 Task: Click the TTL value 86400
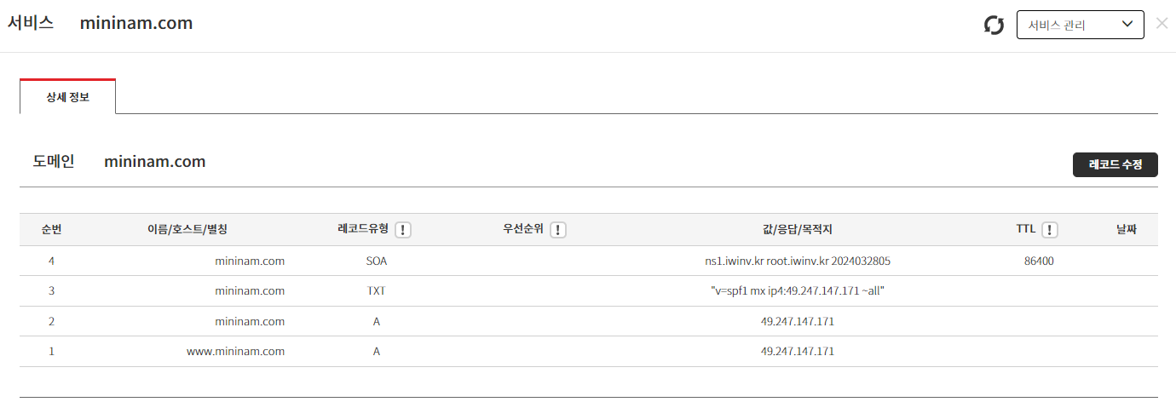point(1039,261)
